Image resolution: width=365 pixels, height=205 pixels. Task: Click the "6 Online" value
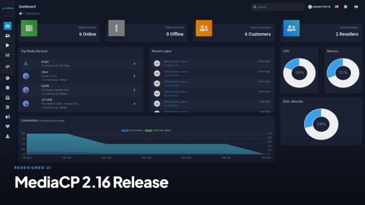click(87, 34)
